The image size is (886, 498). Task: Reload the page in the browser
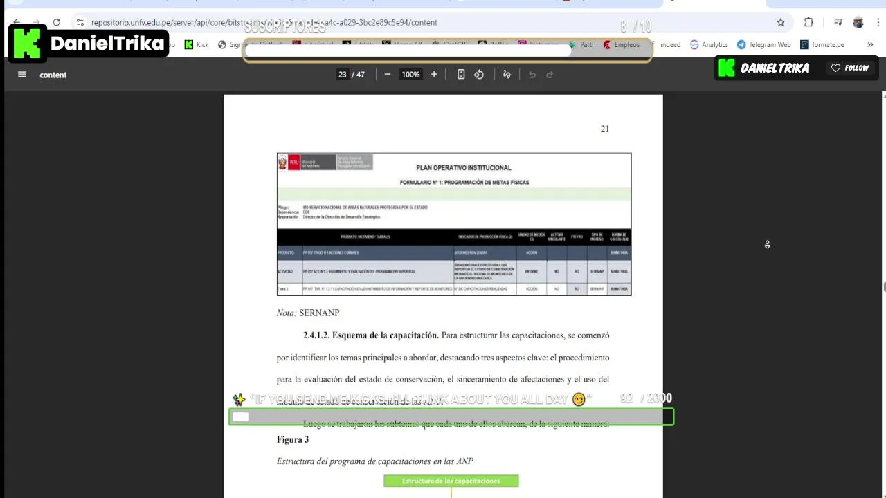[56, 22]
